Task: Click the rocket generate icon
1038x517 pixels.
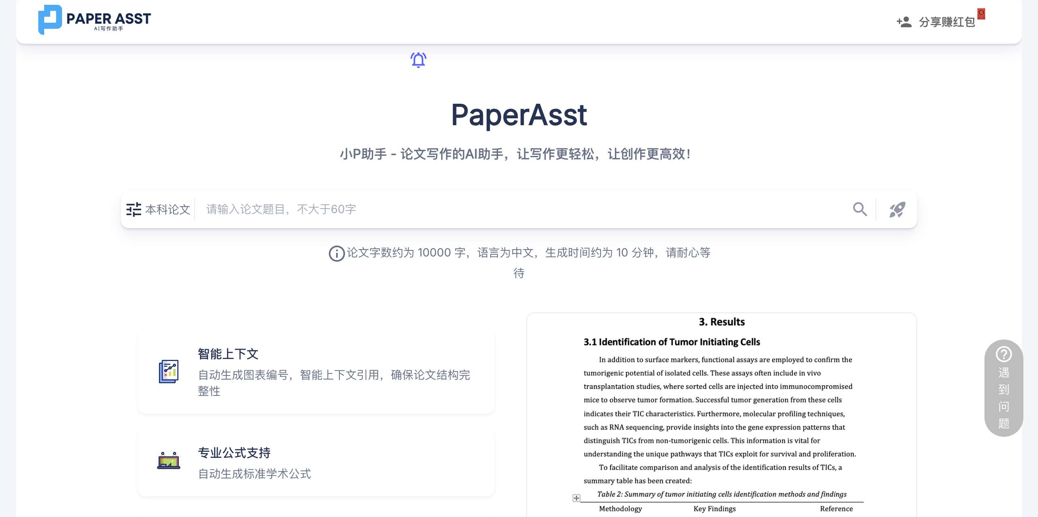Action: pyautogui.click(x=897, y=209)
